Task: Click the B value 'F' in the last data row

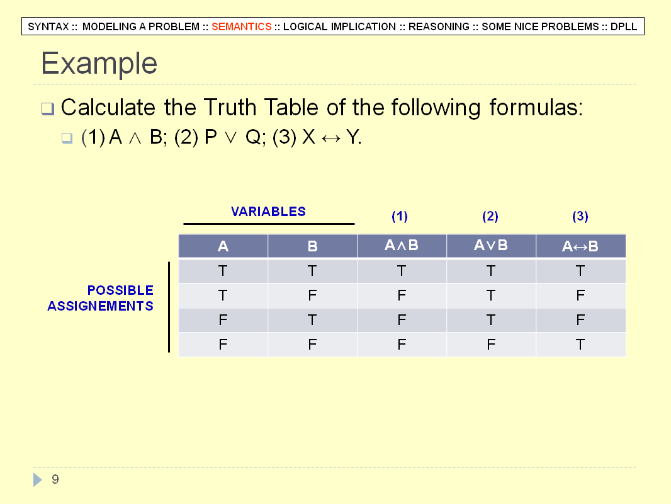Action: tap(312, 345)
